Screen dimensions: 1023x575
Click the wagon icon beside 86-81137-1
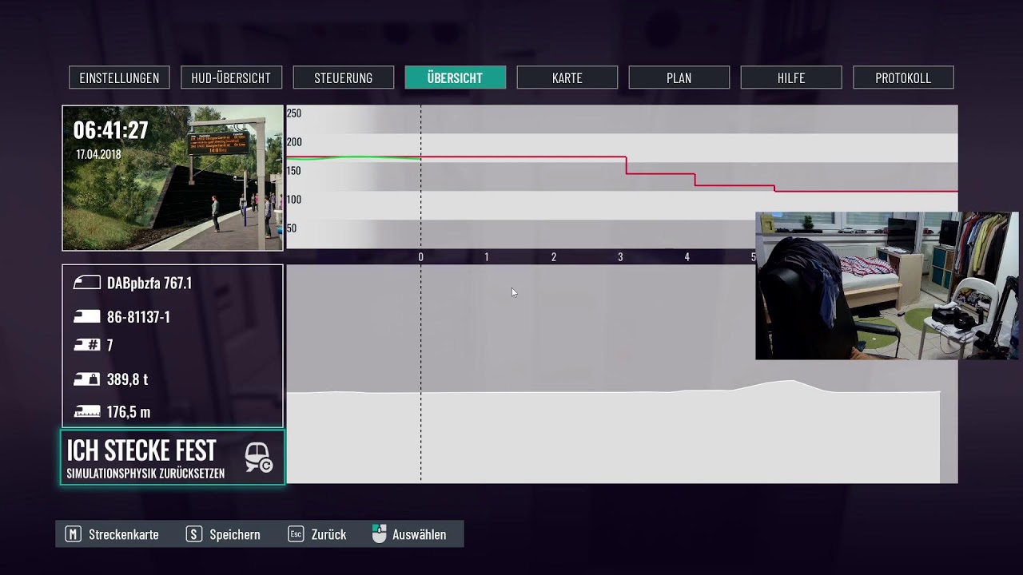pyautogui.click(x=87, y=317)
